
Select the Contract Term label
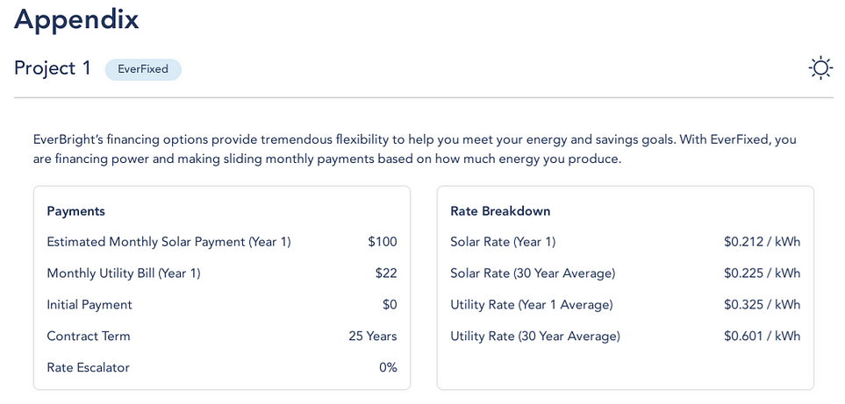click(x=89, y=337)
